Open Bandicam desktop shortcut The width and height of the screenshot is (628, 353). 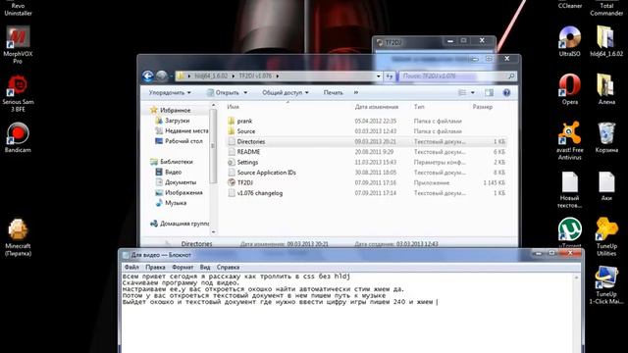click(18, 137)
